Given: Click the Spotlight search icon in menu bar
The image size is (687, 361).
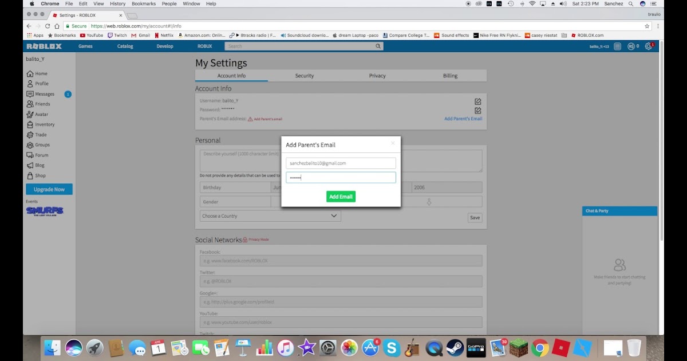Looking at the screenshot, I should (x=630, y=3).
